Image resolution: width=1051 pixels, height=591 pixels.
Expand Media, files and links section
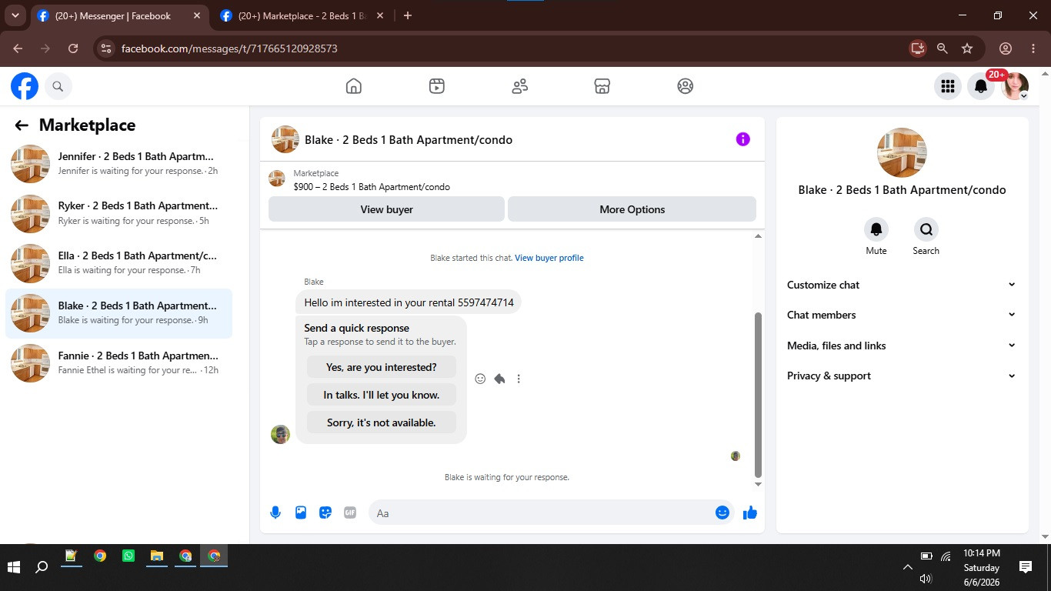[902, 346]
